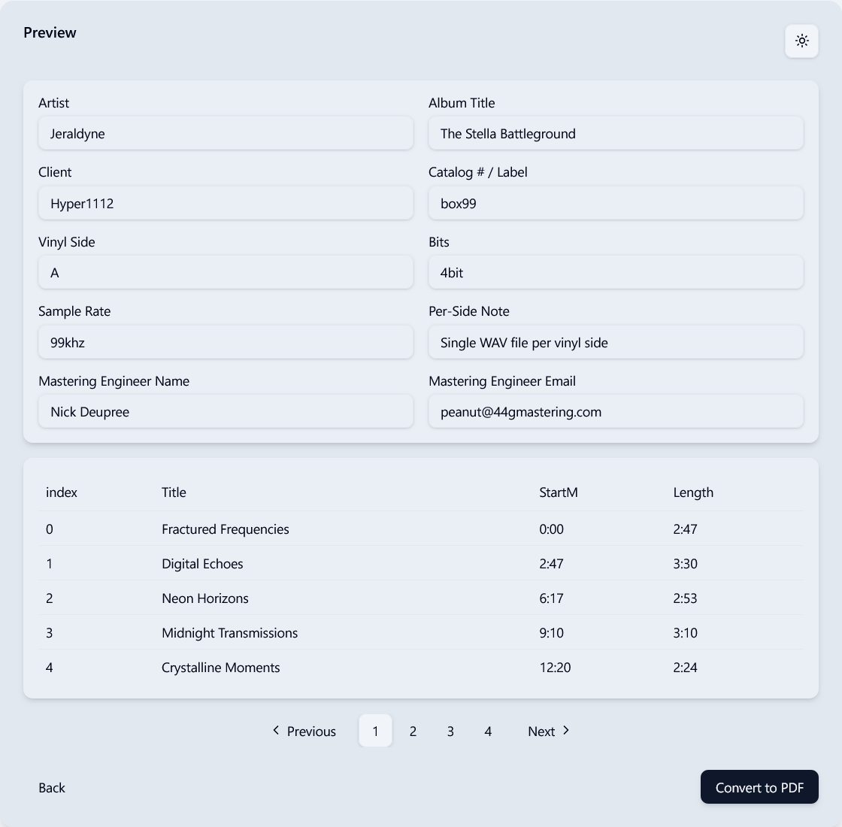The height and width of the screenshot is (827, 842).
Task: Click the Client field showing Hyper1112
Action: 226,204
